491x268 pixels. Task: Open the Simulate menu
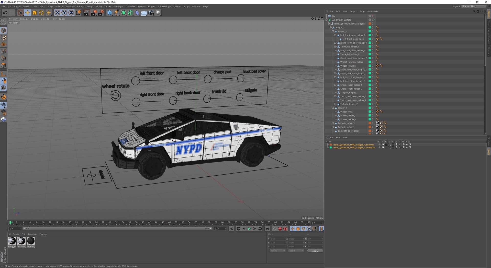click(70, 6)
